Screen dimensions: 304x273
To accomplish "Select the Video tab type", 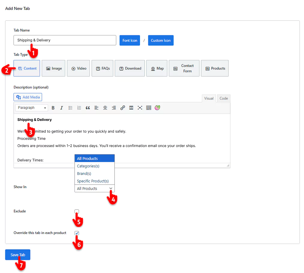I will 78,68.
